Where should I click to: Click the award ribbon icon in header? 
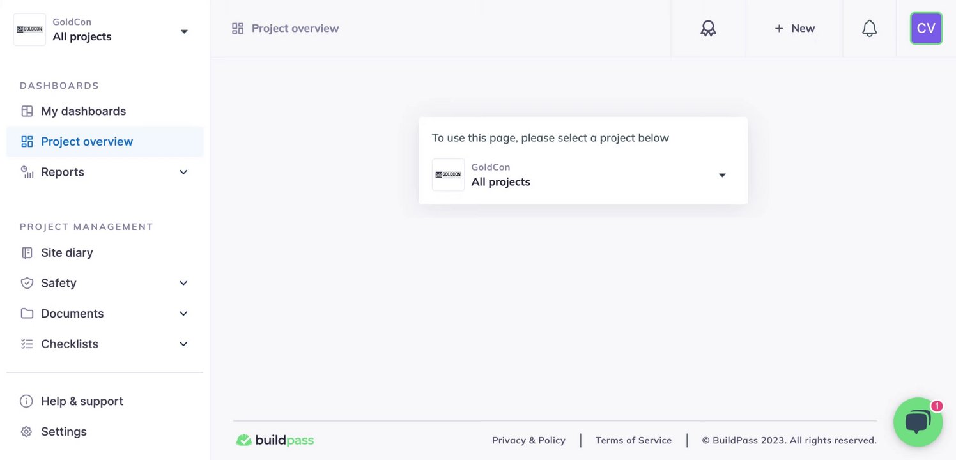(708, 29)
